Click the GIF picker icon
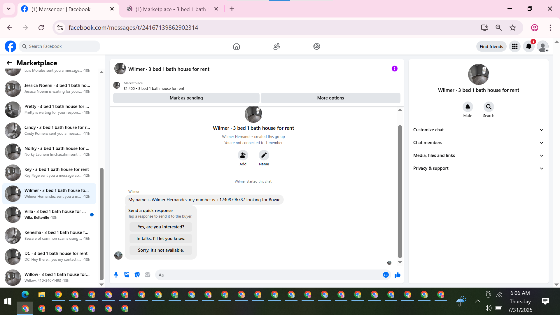This screenshot has height=315, width=560. coord(148,275)
